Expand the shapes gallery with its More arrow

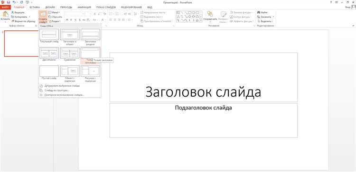pyautogui.click(x=201, y=20)
